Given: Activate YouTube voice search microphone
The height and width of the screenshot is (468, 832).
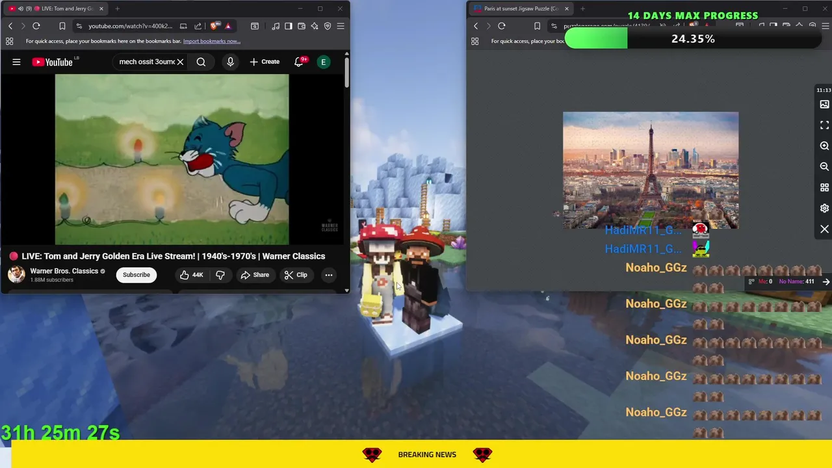Looking at the screenshot, I should [x=230, y=62].
